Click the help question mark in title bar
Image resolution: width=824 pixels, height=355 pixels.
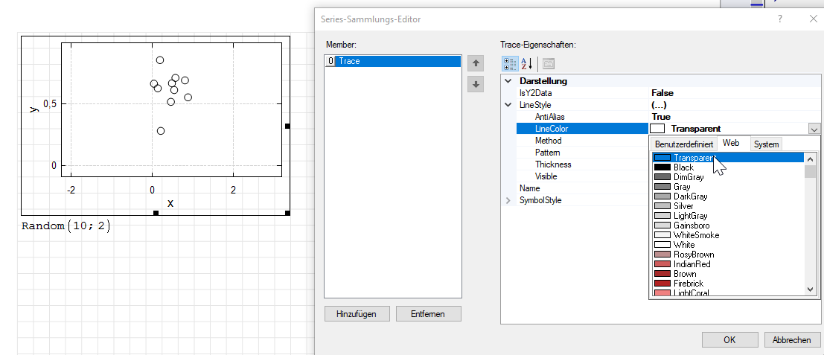pos(779,20)
